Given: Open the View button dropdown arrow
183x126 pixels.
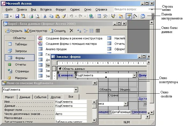Looking at the screenshot, I should coord(11,16).
